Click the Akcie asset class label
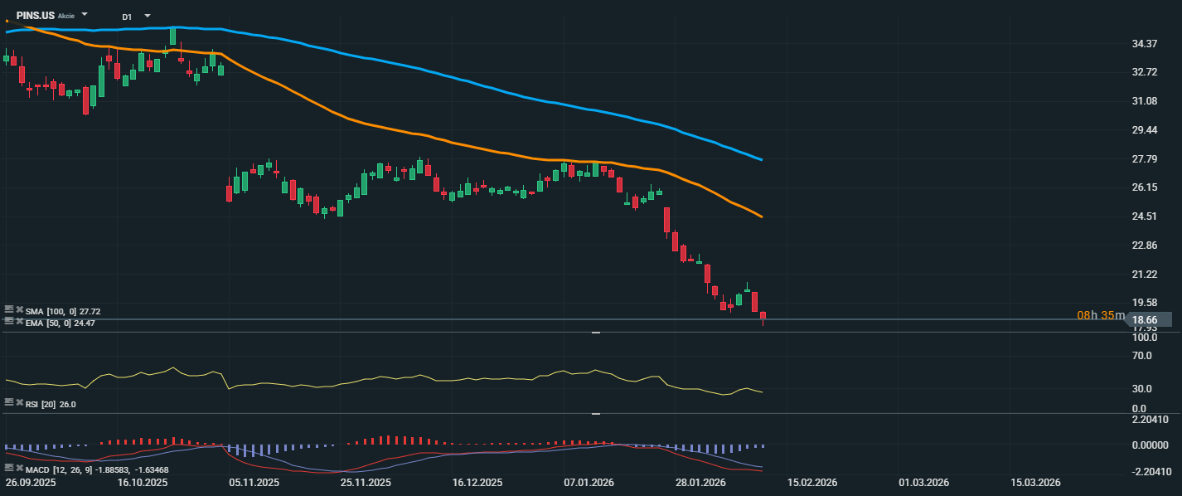 [x=66, y=16]
